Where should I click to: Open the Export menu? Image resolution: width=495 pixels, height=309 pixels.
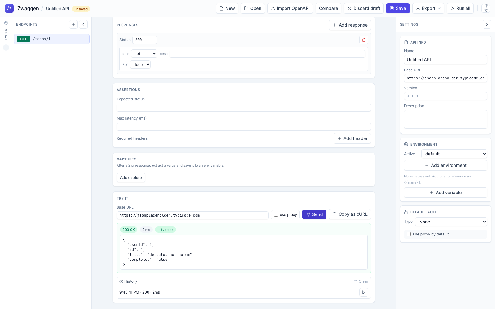coord(428,8)
